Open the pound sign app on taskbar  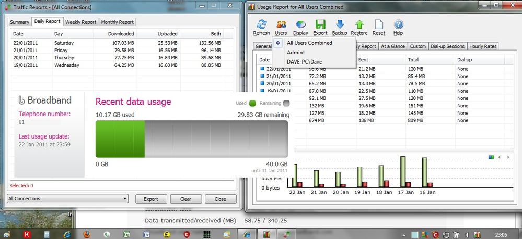tap(167, 234)
